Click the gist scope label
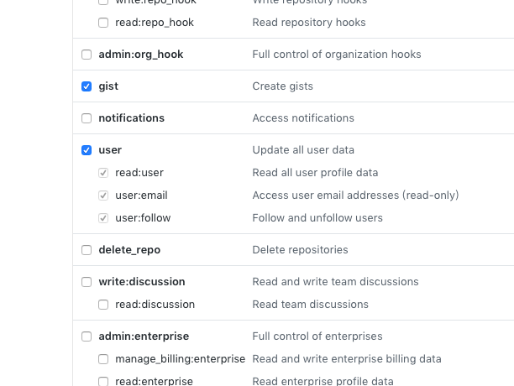514x386 pixels. coord(108,86)
